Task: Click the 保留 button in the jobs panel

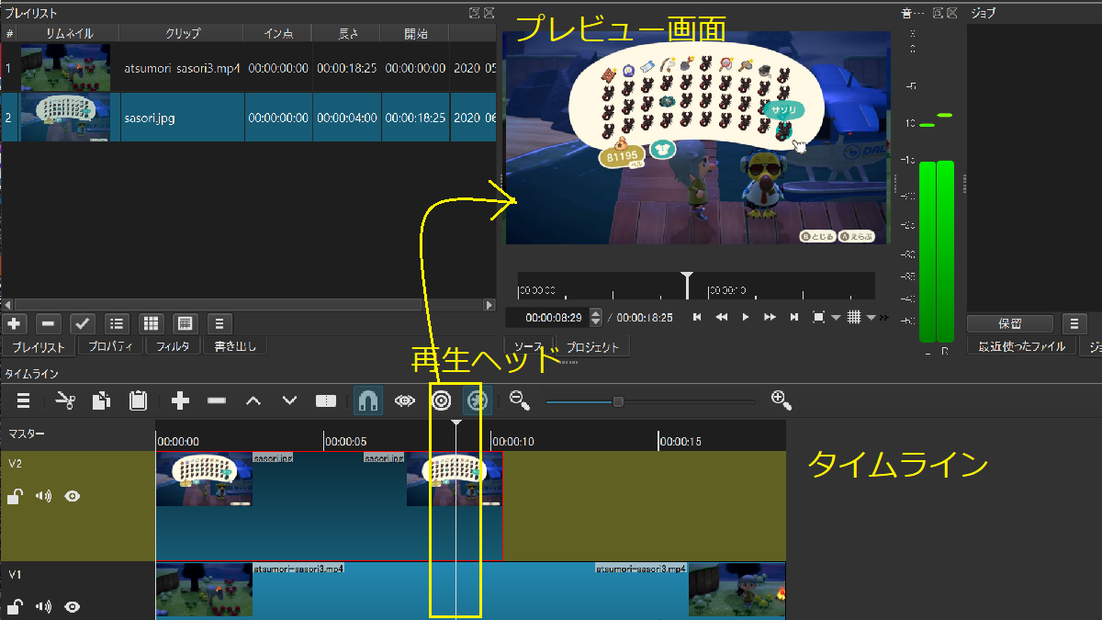Action: click(x=1010, y=323)
